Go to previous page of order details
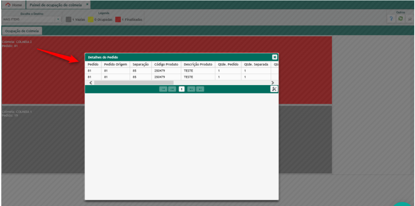Screen dimensions: 415x206 (172, 89)
